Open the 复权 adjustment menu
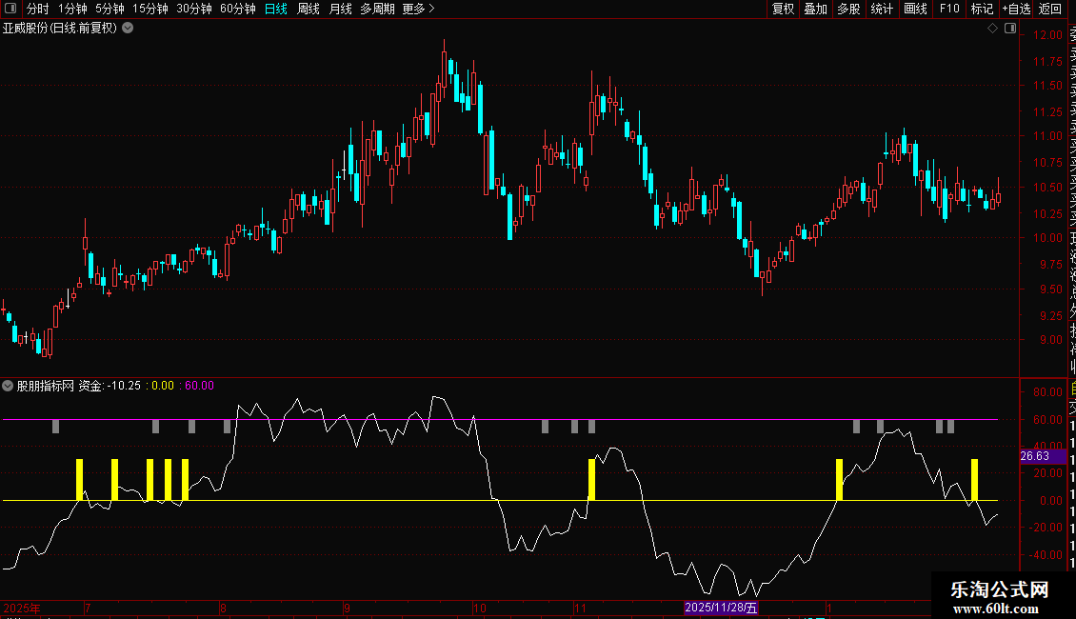The height and width of the screenshot is (619, 1076). pos(783,9)
